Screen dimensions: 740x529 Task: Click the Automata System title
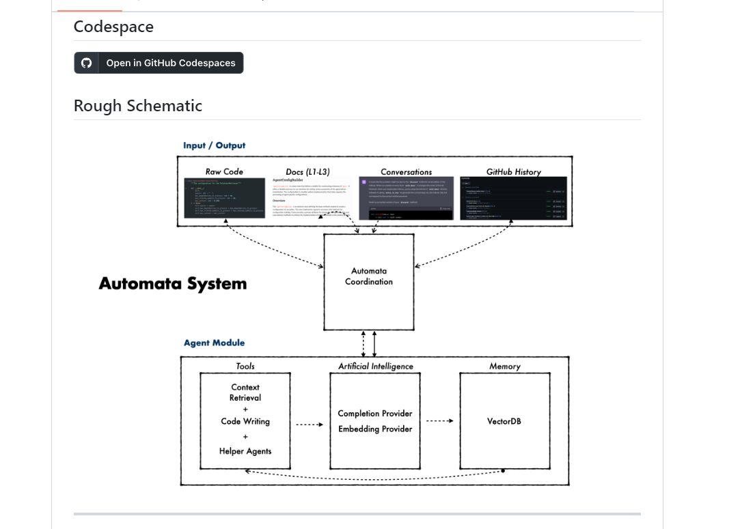[x=173, y=283]
